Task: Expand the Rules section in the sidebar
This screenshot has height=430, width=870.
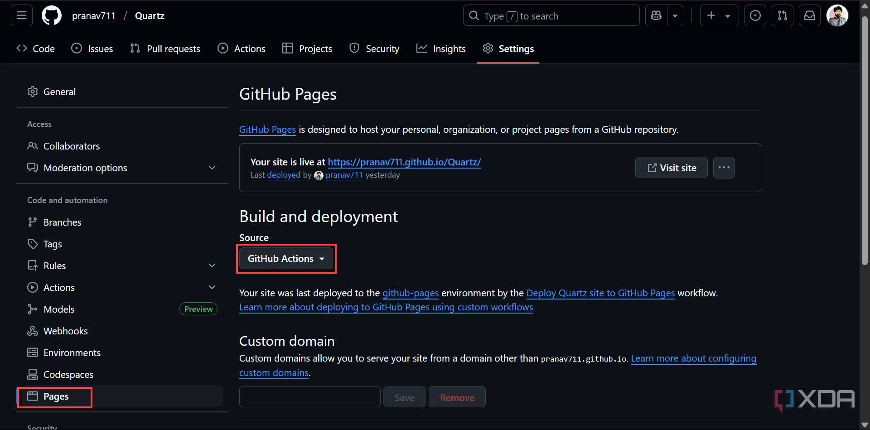Action: (x=212, y=265)
